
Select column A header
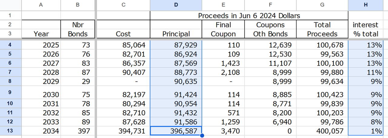coord(41,5)
